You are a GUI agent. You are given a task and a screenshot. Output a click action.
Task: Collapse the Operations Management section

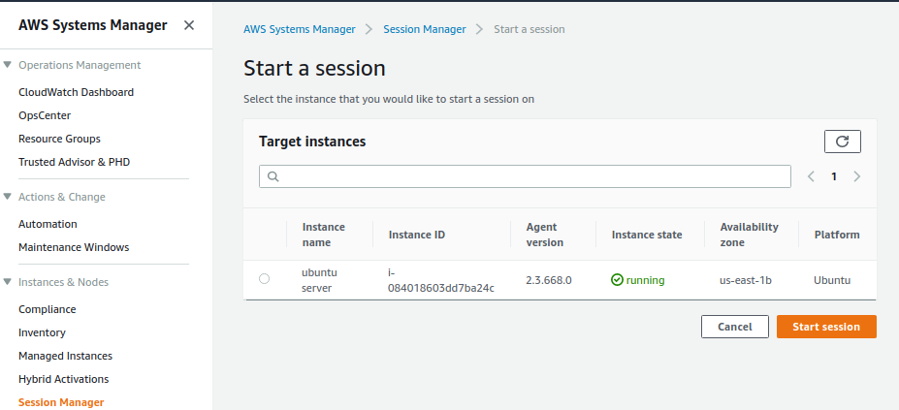pyautogui.click(x=9, y=65)
